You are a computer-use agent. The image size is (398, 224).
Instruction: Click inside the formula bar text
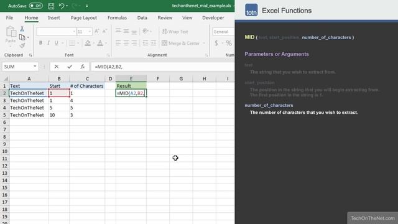tap(162, 67)
